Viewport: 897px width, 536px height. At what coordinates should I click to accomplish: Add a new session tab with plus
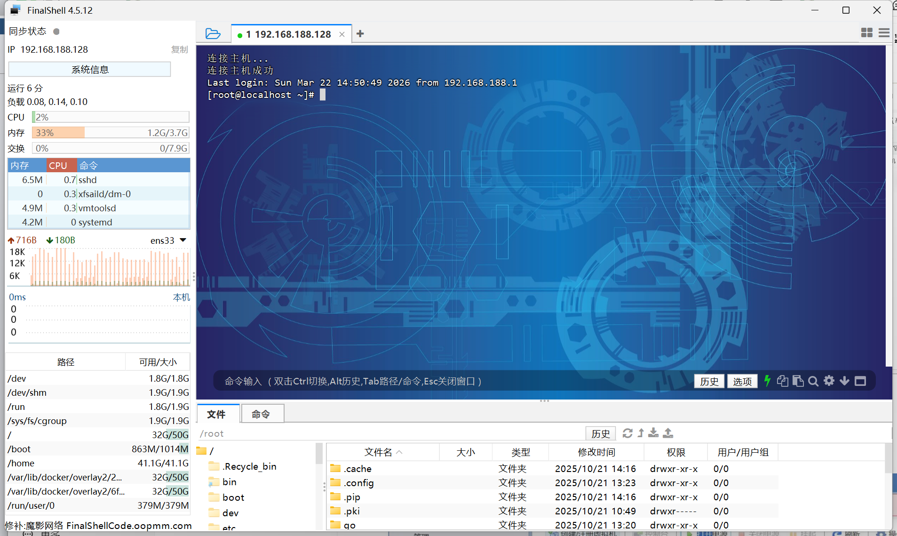click(360, 34)
